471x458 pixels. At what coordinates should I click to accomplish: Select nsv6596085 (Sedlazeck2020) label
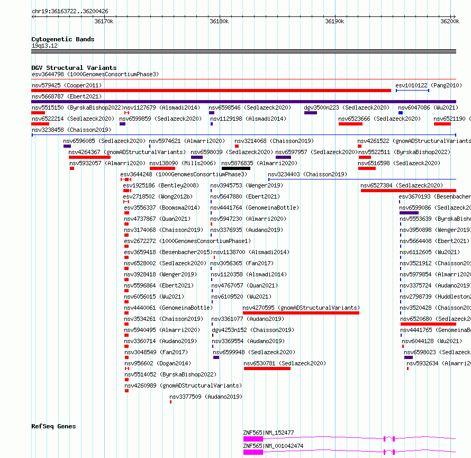pyautogui.click(x=104, y=141)
